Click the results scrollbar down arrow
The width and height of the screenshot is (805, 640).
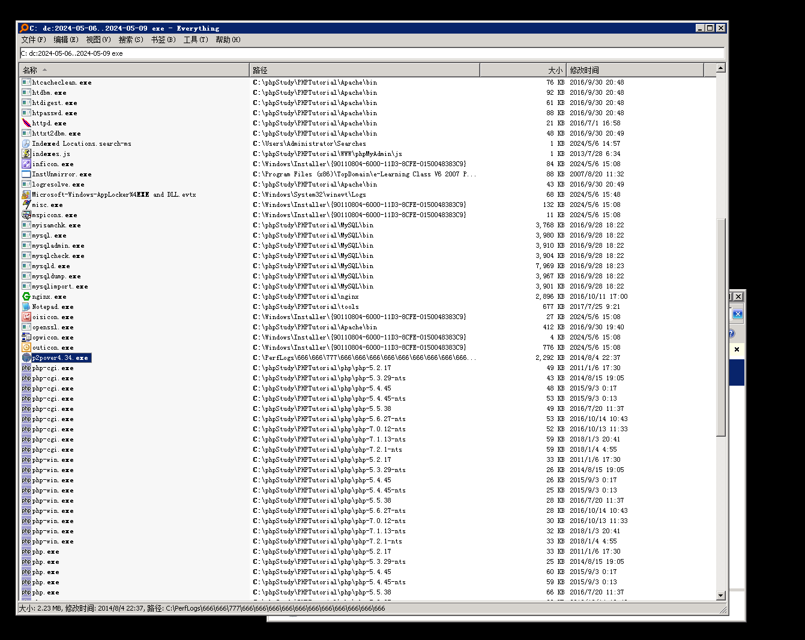click(x=721, y=595)
